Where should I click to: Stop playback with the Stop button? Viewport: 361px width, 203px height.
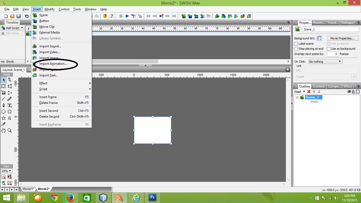[x=121, y=16]
